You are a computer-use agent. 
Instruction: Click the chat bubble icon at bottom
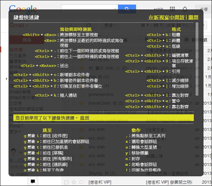tap(33, 181)
